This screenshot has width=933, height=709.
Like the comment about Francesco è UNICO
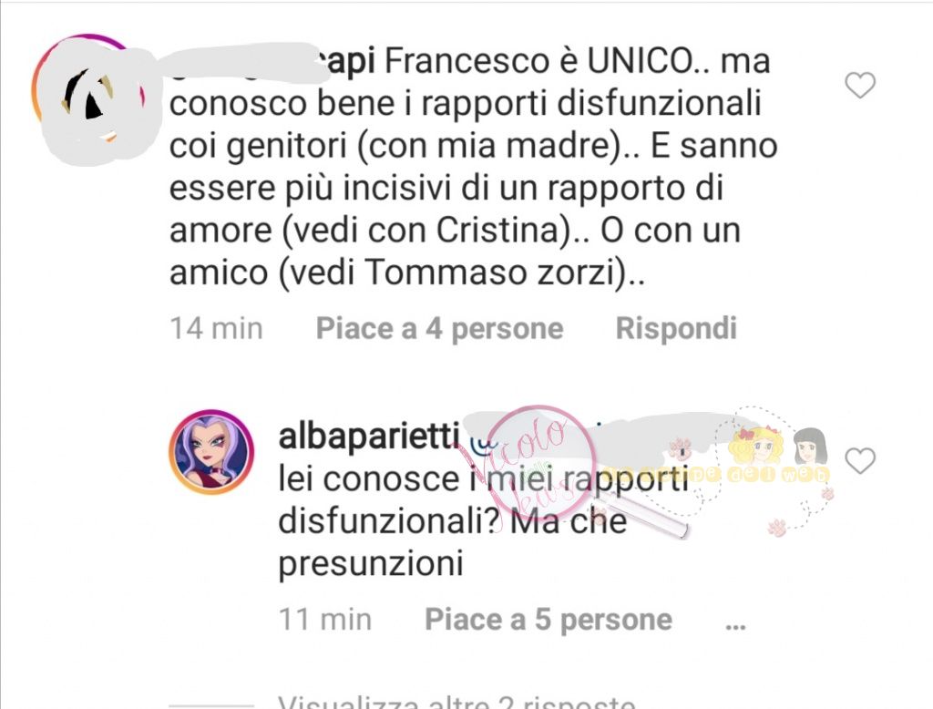coord(860,85)
